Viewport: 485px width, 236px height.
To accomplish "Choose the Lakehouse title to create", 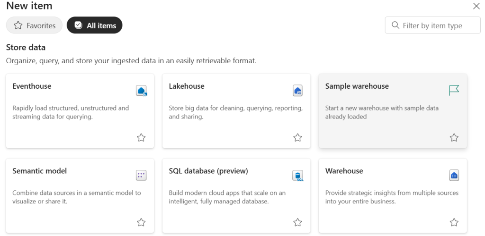I will [187, 86].
